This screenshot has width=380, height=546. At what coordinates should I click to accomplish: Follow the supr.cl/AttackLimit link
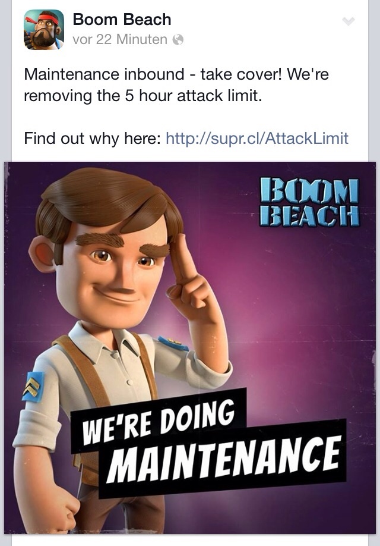coord(257,138)
